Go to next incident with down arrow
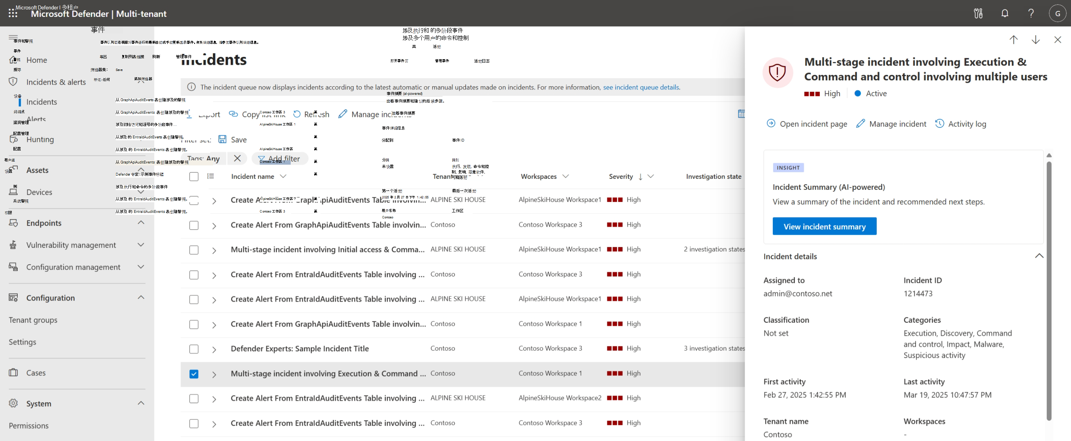Screen dimensions: 1071x441 point(1035,40)
